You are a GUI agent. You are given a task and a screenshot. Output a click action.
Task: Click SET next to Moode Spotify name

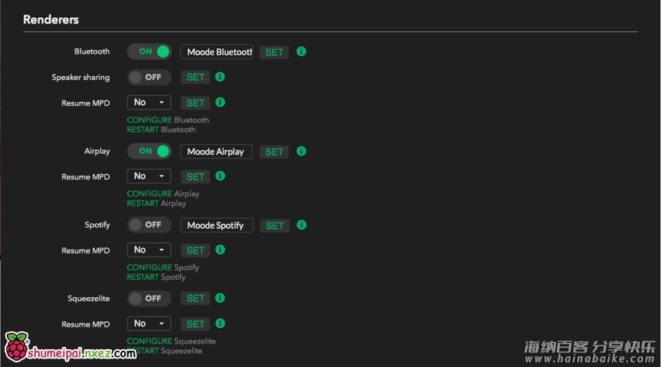(x=275, y=225)
